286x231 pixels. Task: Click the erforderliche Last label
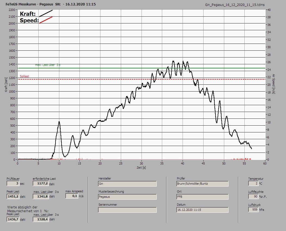click(x=44, y=179)
